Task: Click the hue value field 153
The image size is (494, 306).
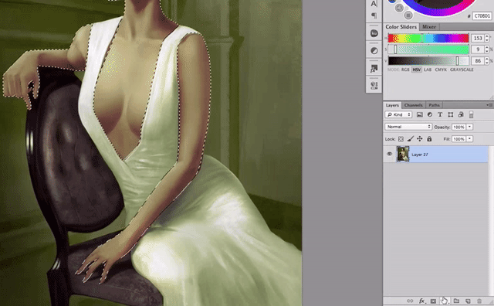Action: (478, 38)
